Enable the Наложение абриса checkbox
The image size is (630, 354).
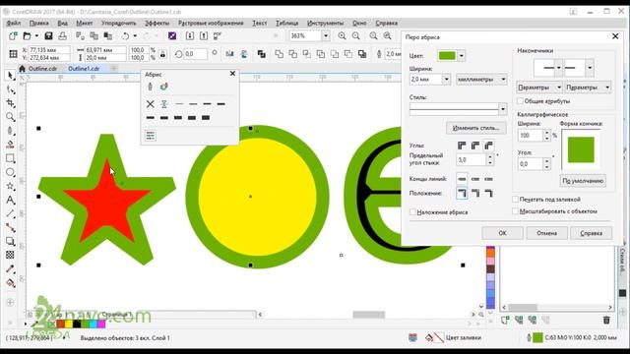(412, 212)
